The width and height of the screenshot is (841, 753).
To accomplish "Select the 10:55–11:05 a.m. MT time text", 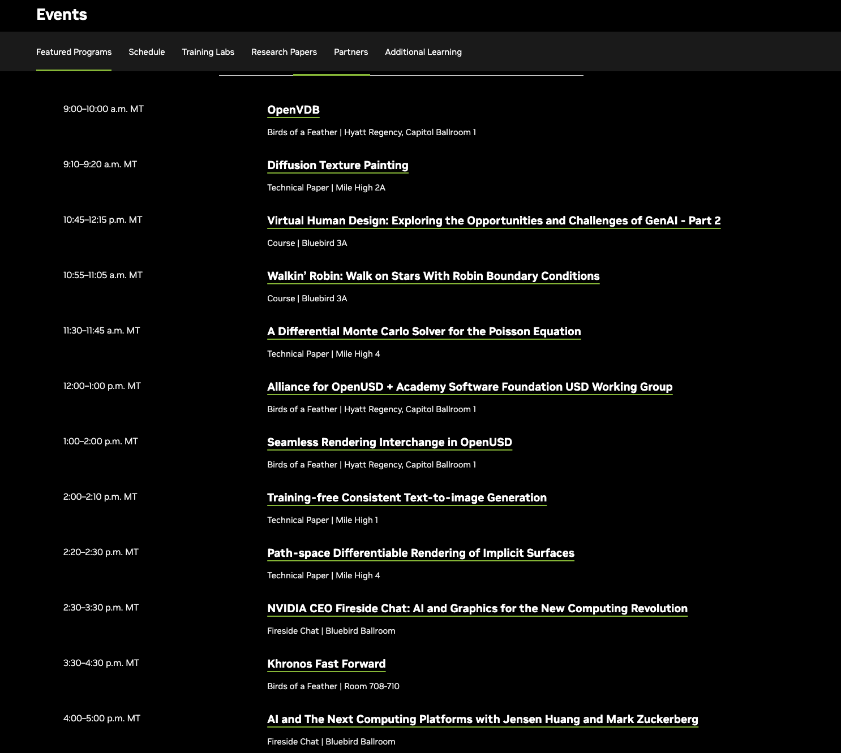I will (103, 275).
